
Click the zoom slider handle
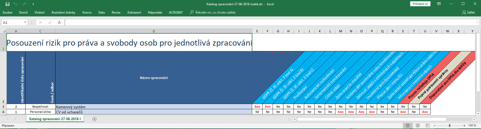point(449,126)
